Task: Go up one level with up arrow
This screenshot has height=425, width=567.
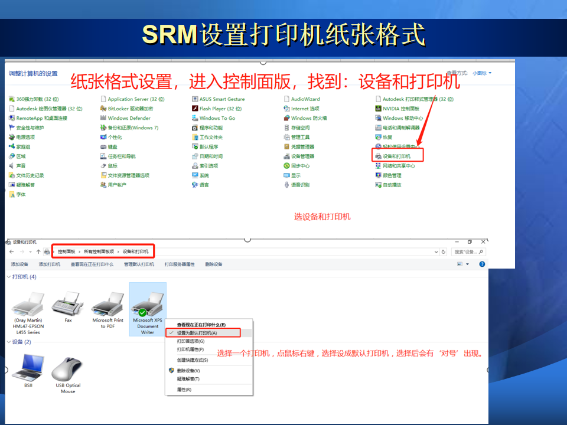Action: click(38, 252)
